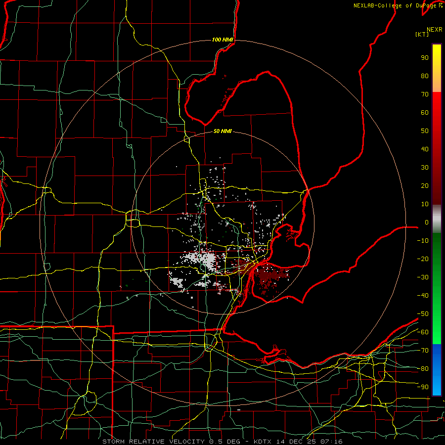Click the 60 value on velocity scale

(425, 112)
